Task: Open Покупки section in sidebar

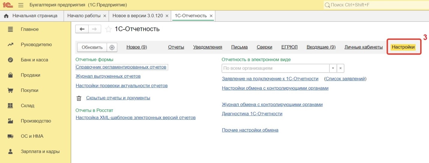Action: click(x=29, y=90)
